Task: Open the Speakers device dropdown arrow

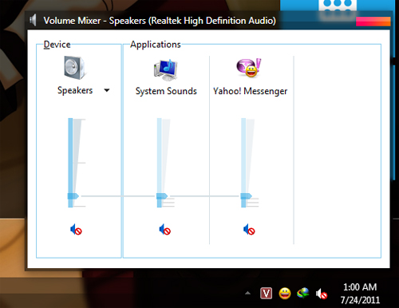Action: 107,90
